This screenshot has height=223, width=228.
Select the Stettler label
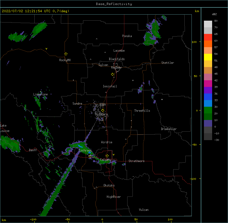[168, 63]
